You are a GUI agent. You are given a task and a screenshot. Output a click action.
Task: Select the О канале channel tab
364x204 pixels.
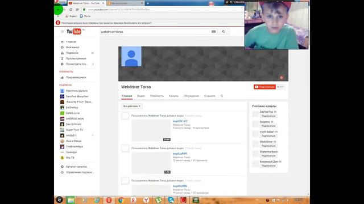tap(210, 96)
